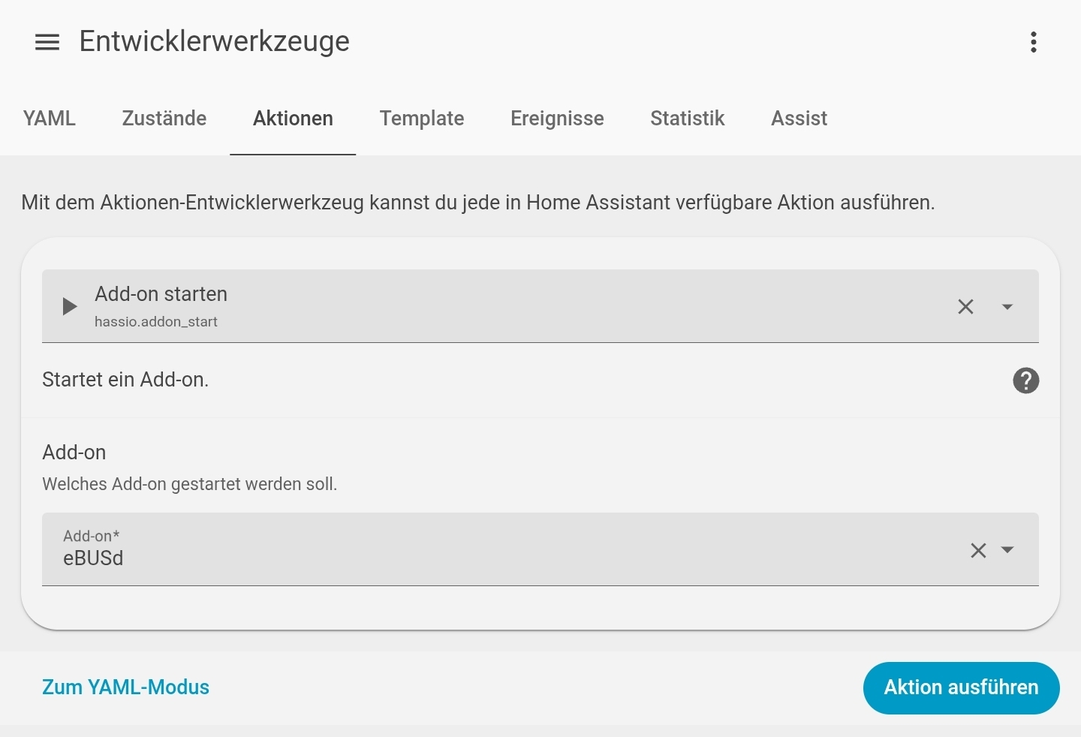Switch to the Assist tab
Image resolution: width=1081 pixels, height=737 pixels.
tap(799, 119)
